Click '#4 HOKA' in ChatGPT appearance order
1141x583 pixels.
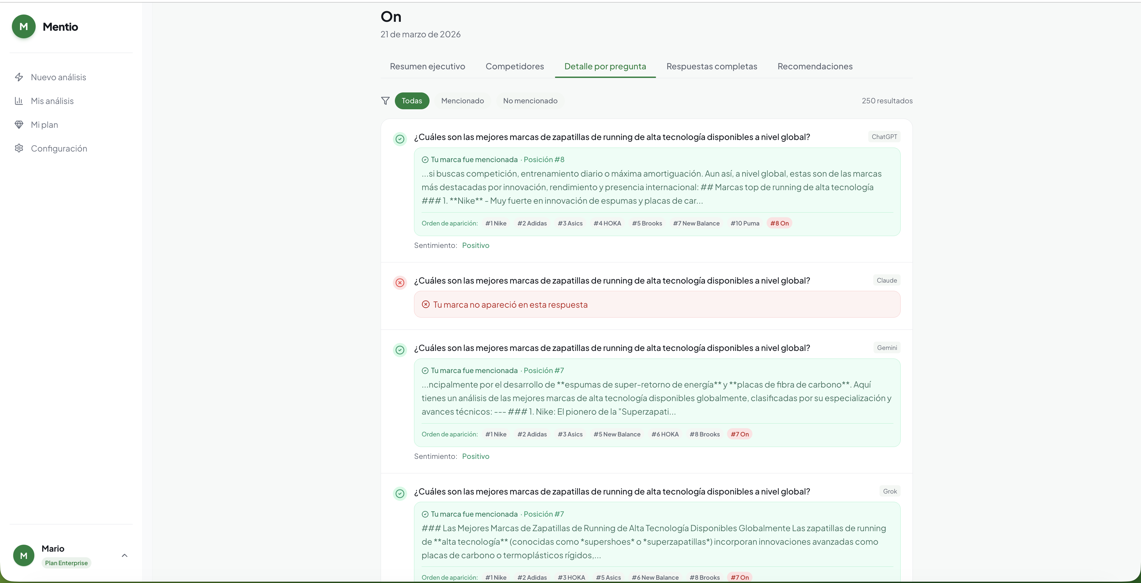[x=607, y=223]
